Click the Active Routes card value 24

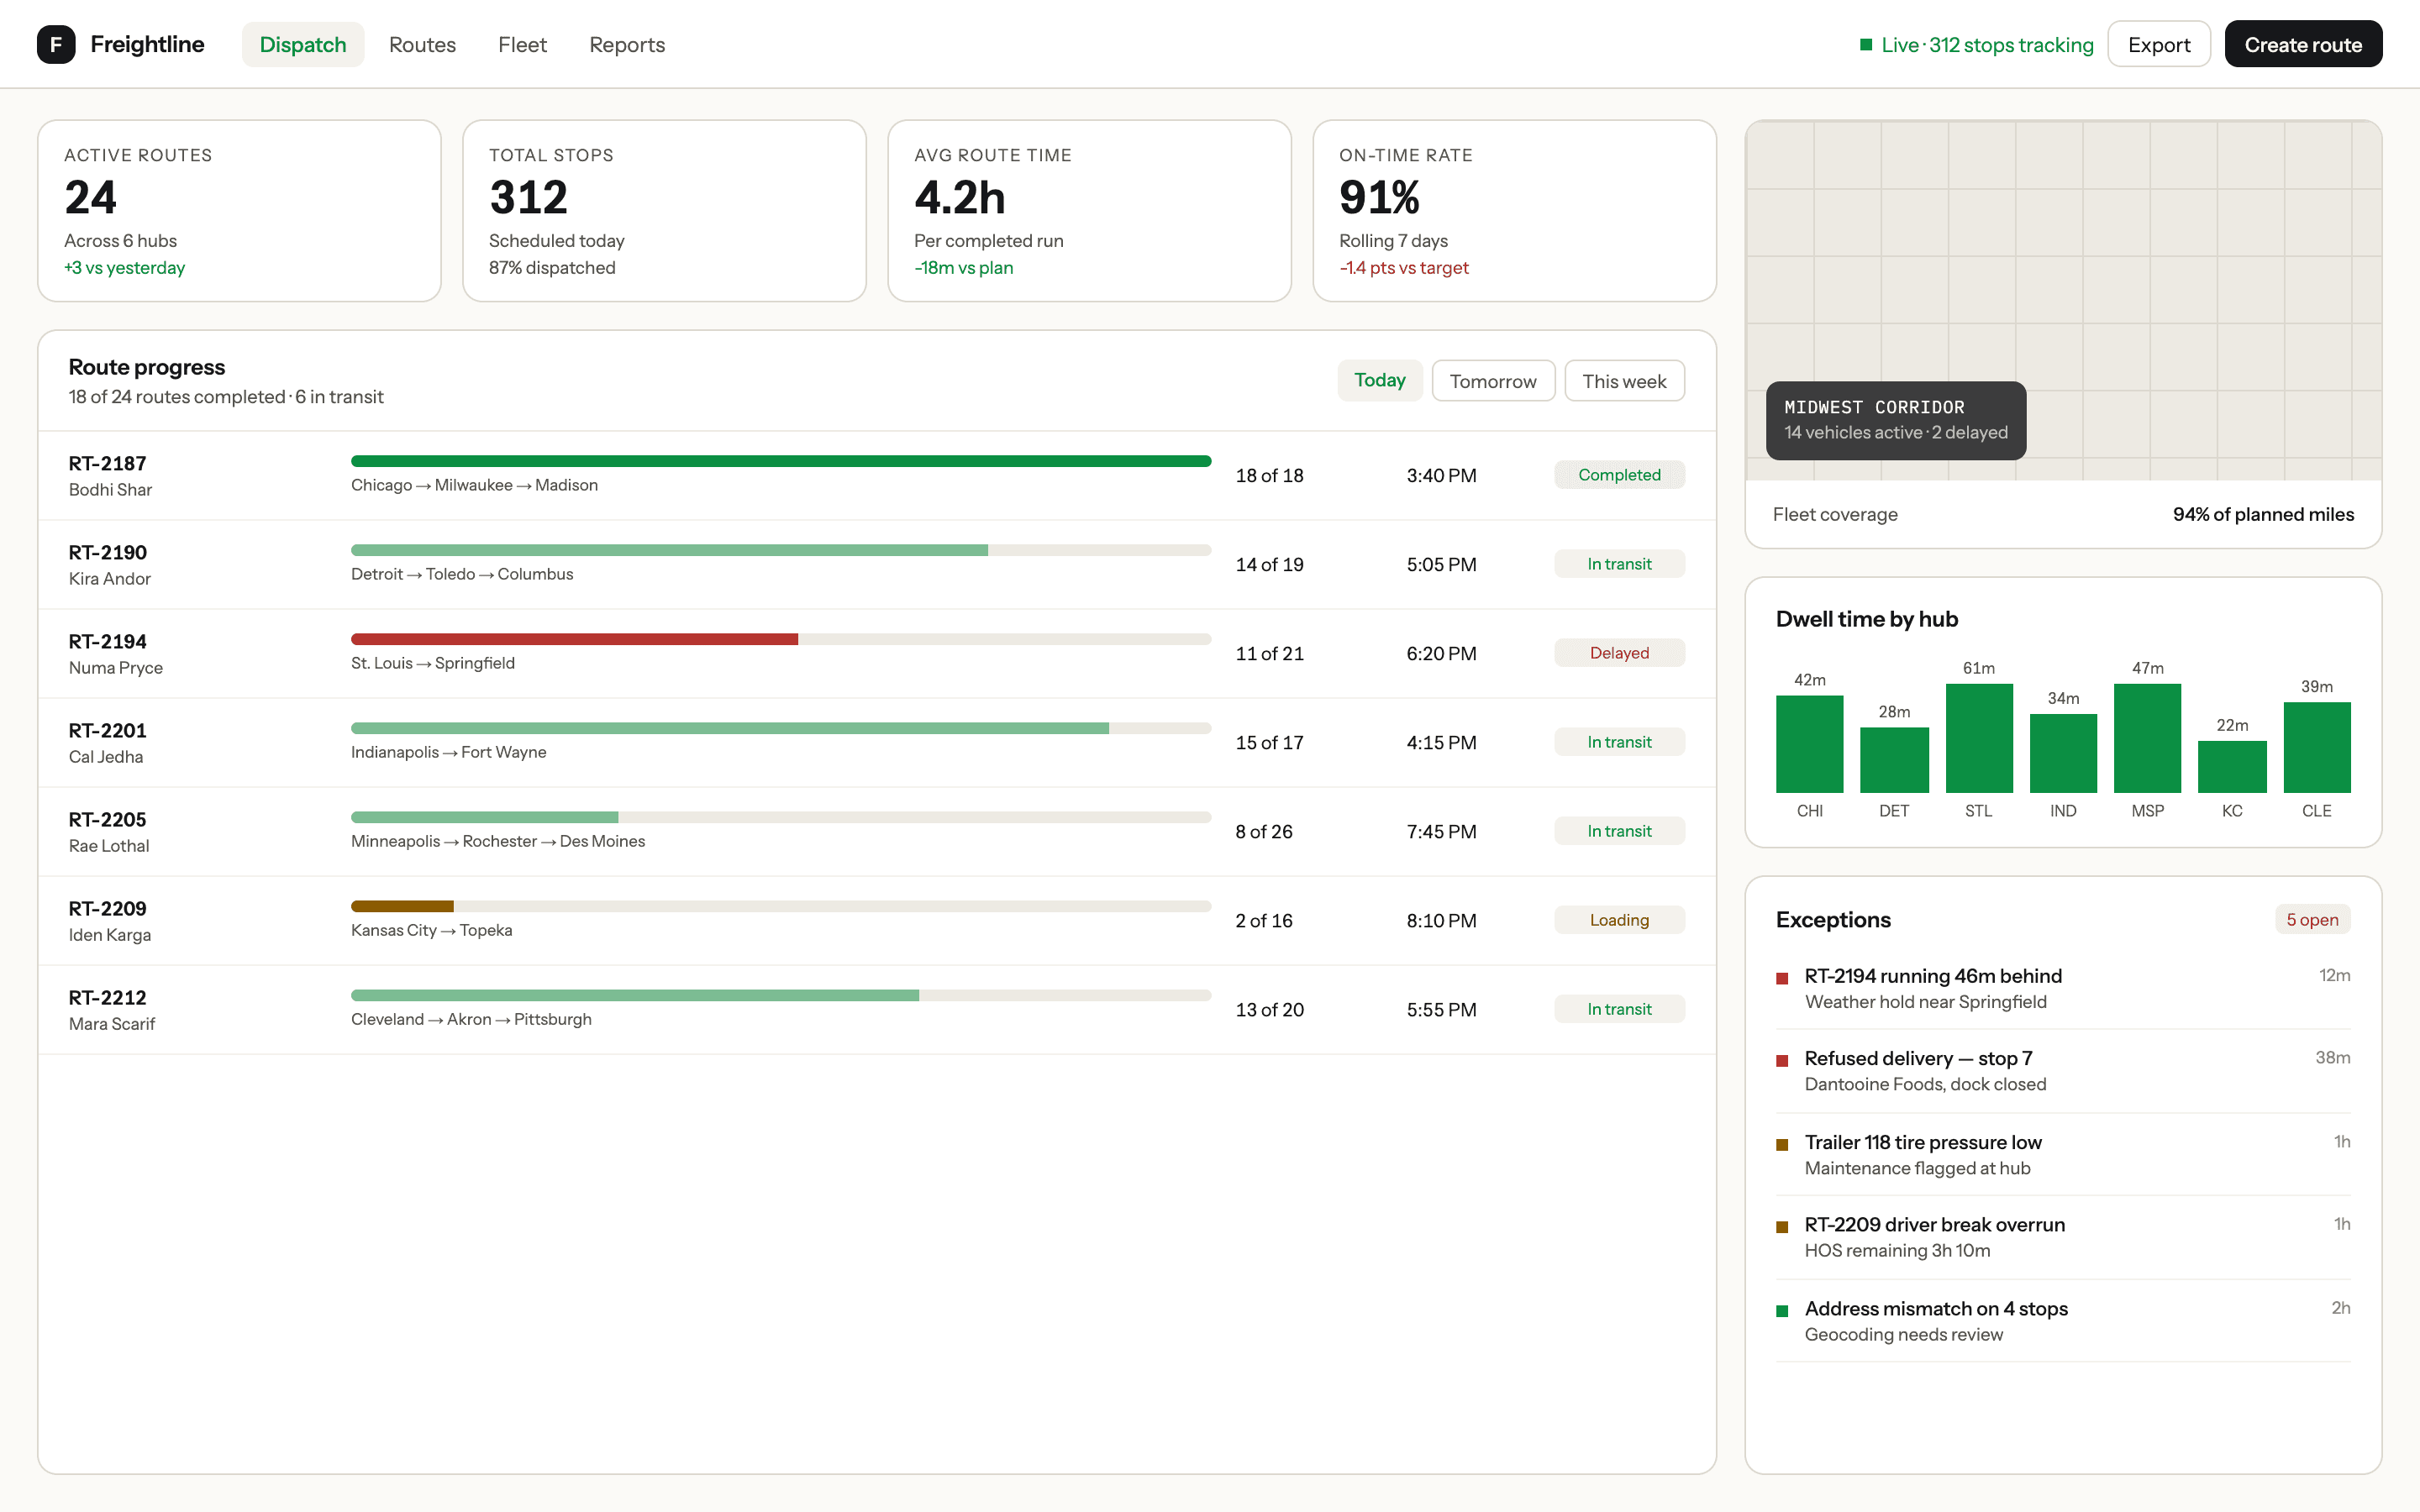(91, 197)
